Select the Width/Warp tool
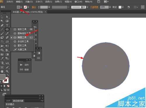 [2, 46]
